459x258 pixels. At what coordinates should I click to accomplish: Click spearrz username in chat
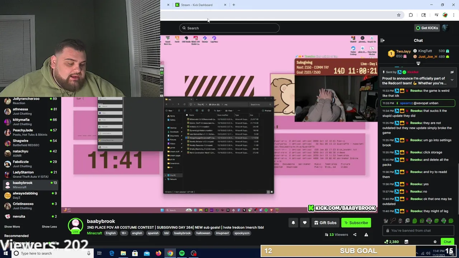click(x=406, y=103)
